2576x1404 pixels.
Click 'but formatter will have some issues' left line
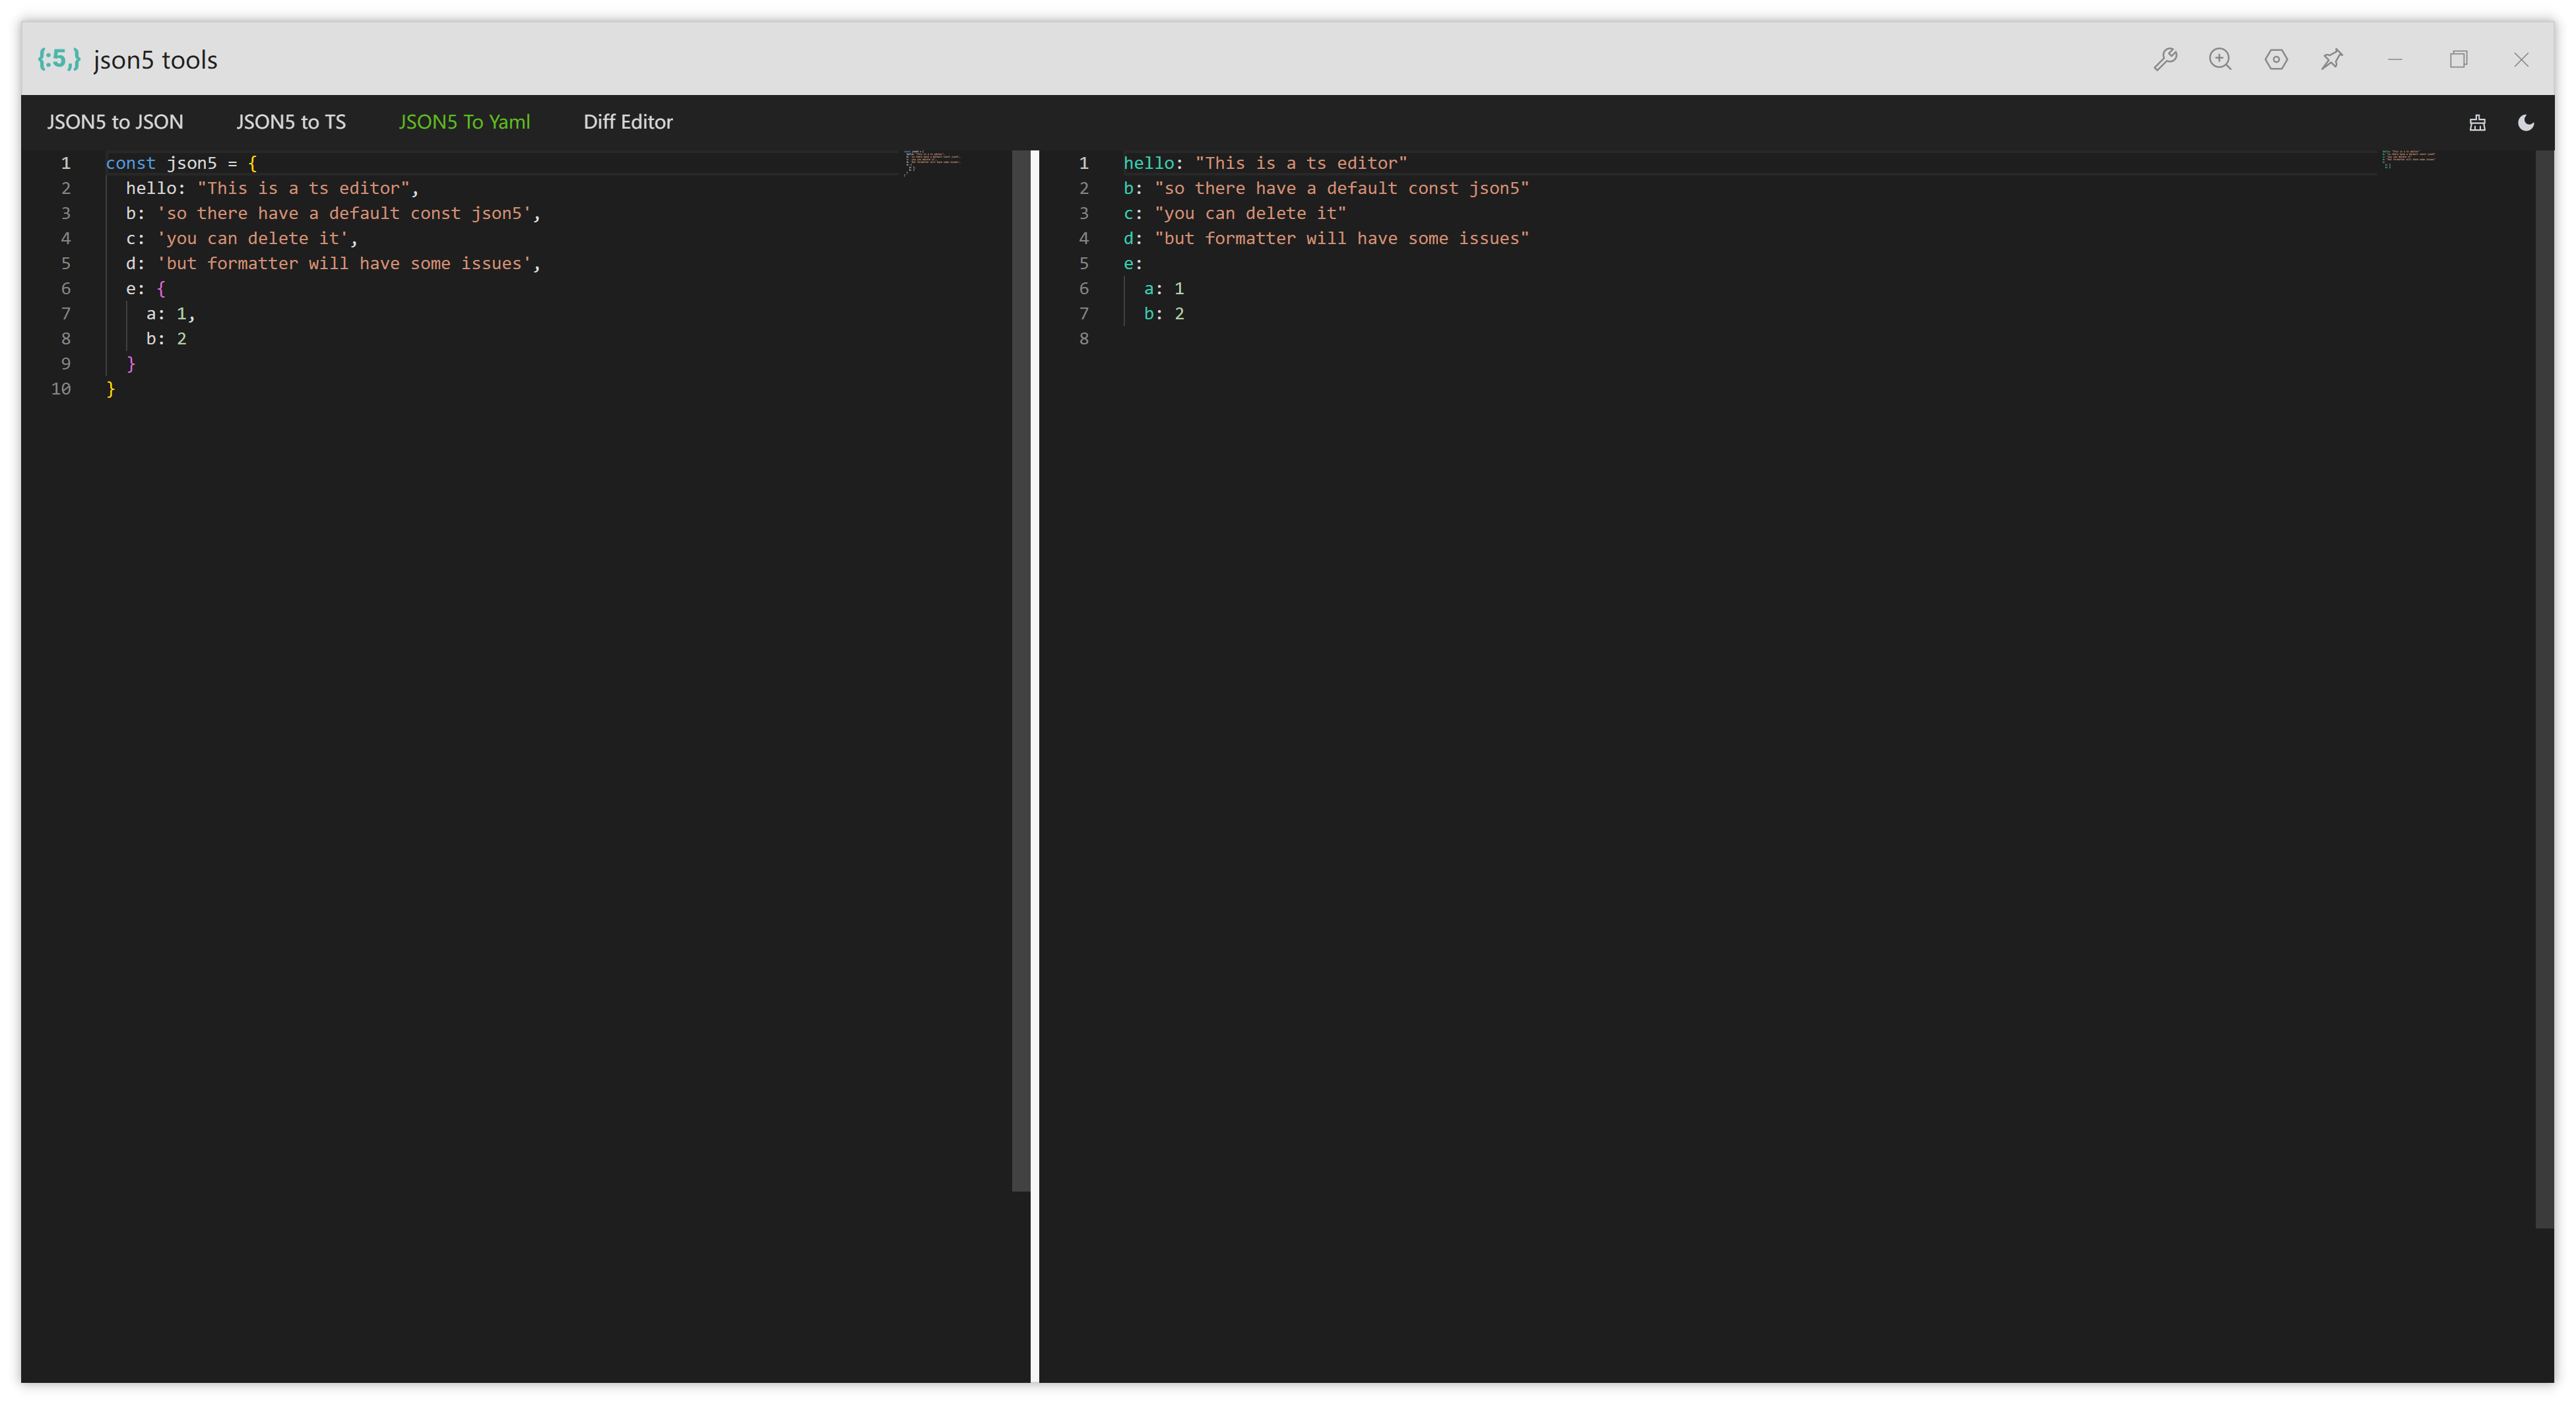(x=344, y=263)
